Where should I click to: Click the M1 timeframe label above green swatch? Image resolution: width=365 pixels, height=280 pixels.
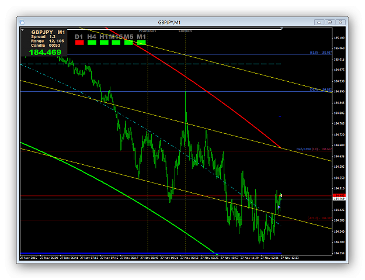point(141,37)
